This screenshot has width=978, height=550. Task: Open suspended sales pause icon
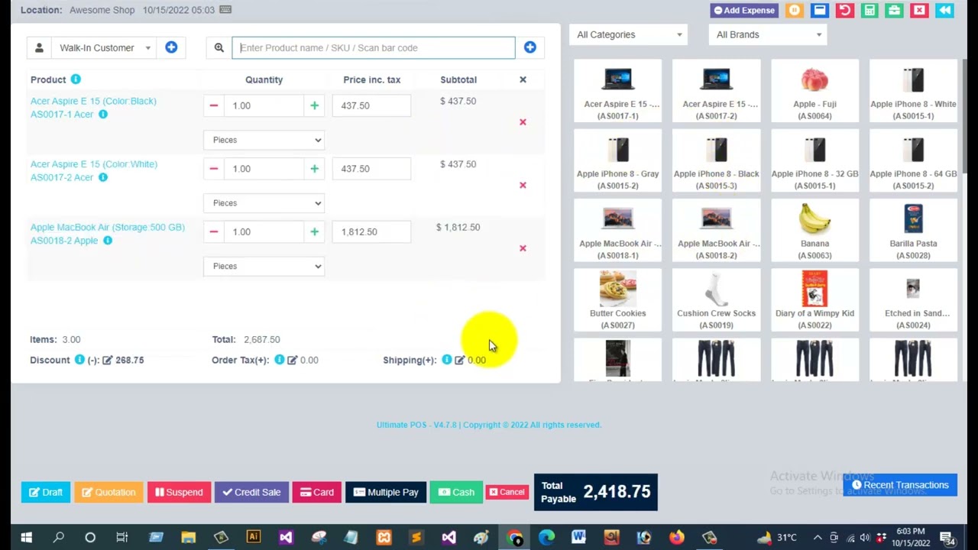794,10
